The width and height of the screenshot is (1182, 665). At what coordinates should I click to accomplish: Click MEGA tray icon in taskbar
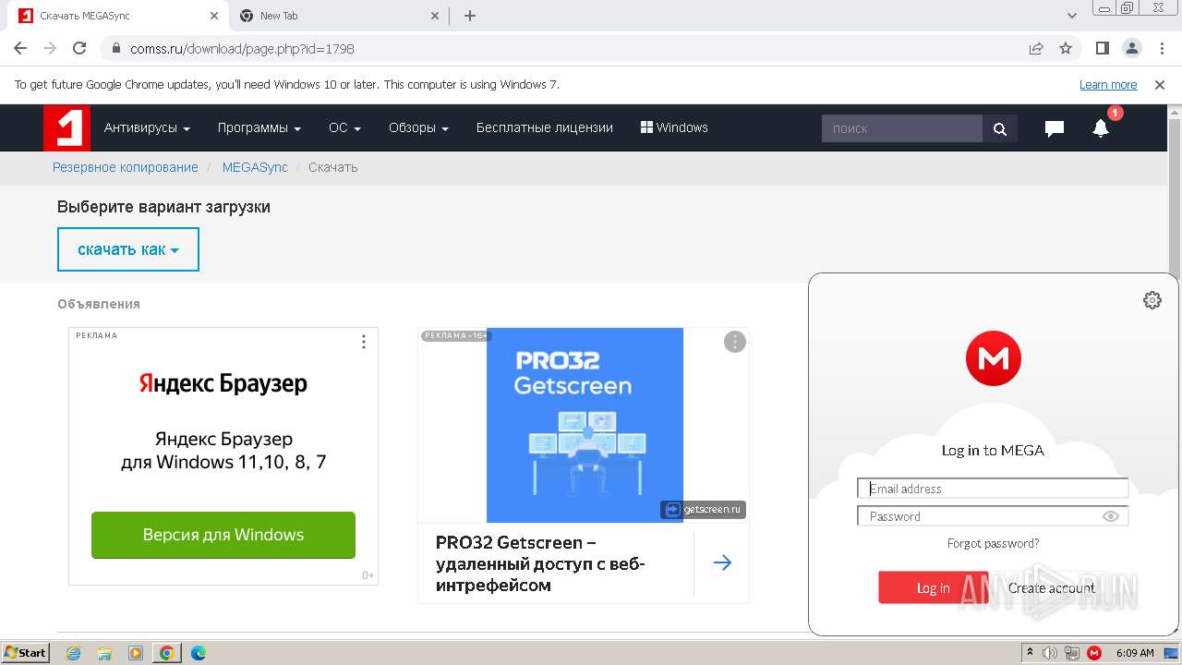point(1094,653)
